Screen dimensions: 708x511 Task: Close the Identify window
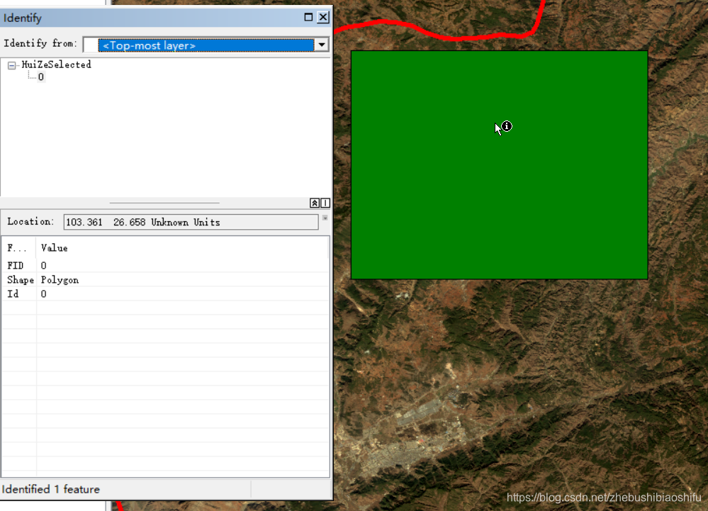click(x=323, y=17)
